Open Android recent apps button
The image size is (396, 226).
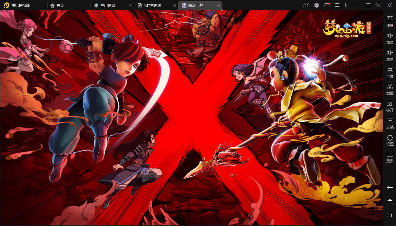[390, 215]
